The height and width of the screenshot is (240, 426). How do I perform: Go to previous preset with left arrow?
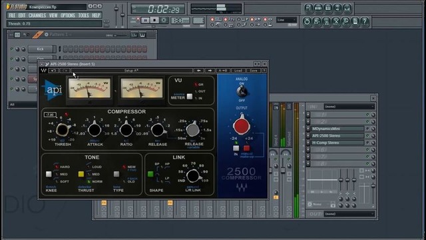pos(199,71)
